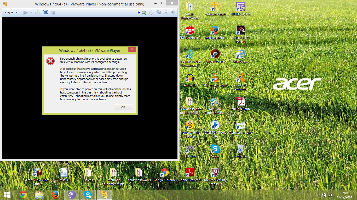
Task: Open ManyCam desktop shortcut
Action: click(x=241, y=56)
